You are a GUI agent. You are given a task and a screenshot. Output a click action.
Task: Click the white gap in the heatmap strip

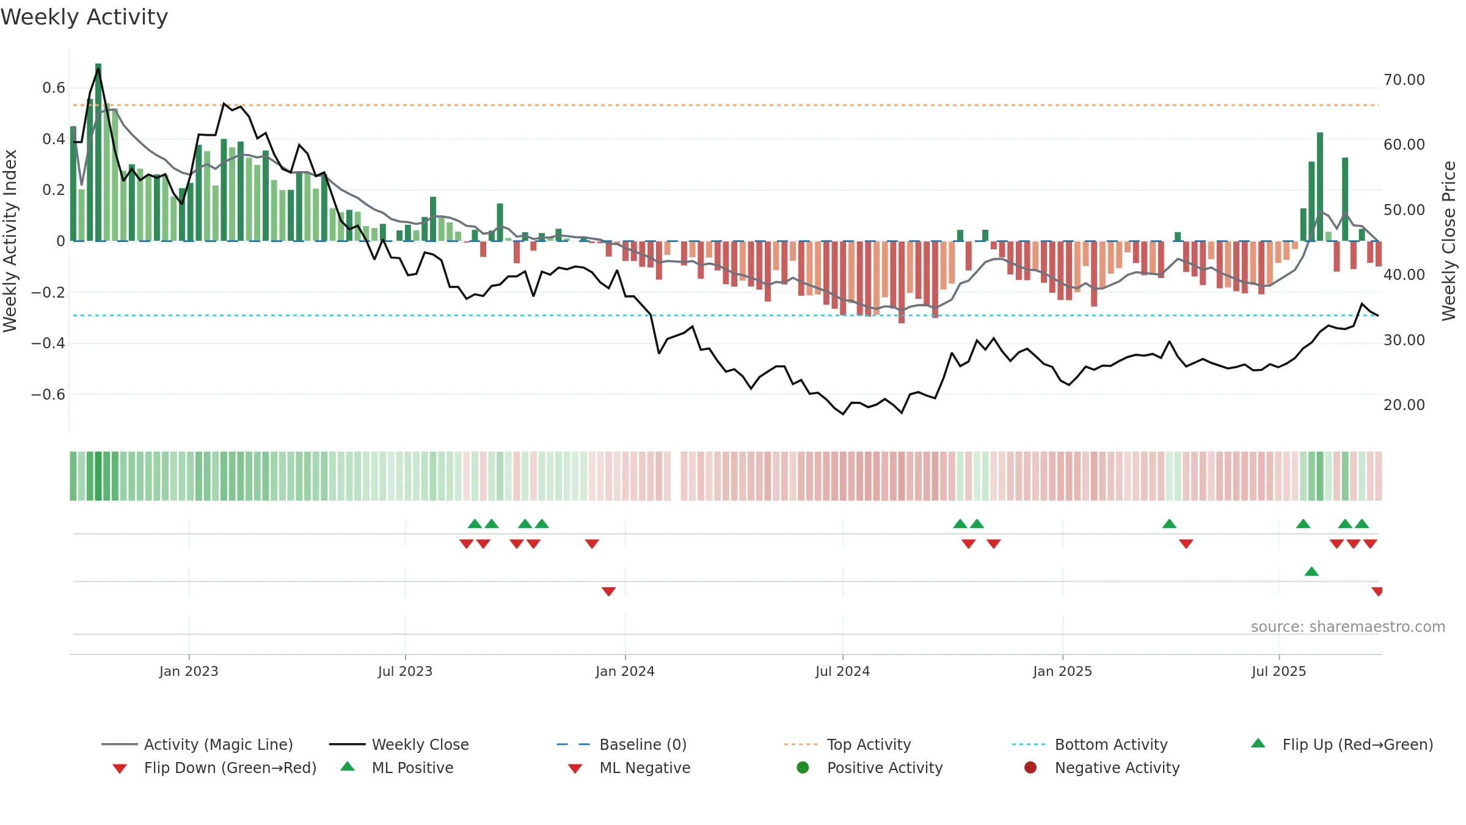pos(676,476)
